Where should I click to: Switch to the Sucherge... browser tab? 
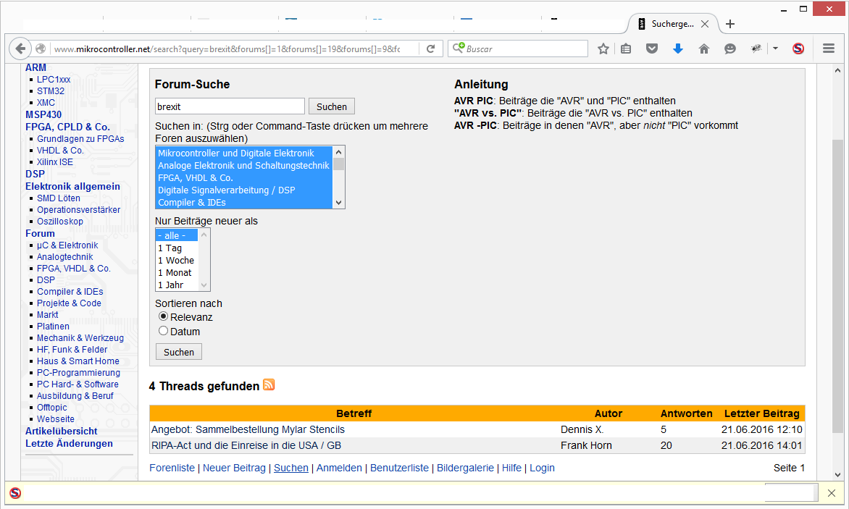pos(672,24)
